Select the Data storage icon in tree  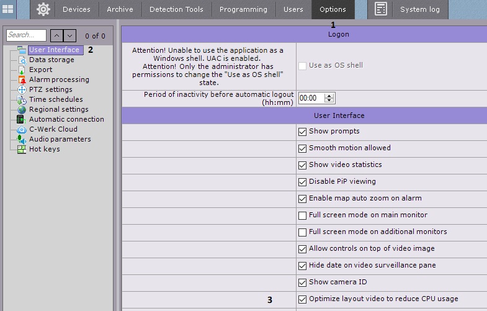point(22,60)
